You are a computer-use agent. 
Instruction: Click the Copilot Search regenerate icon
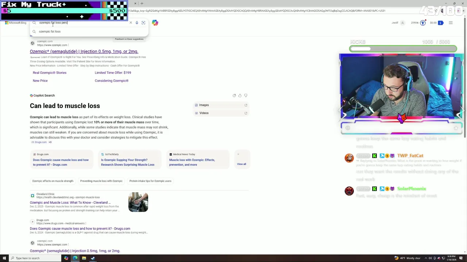pos(234,95)
